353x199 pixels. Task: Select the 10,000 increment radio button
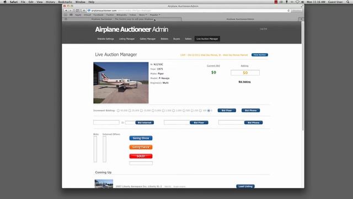pos(141,111)
